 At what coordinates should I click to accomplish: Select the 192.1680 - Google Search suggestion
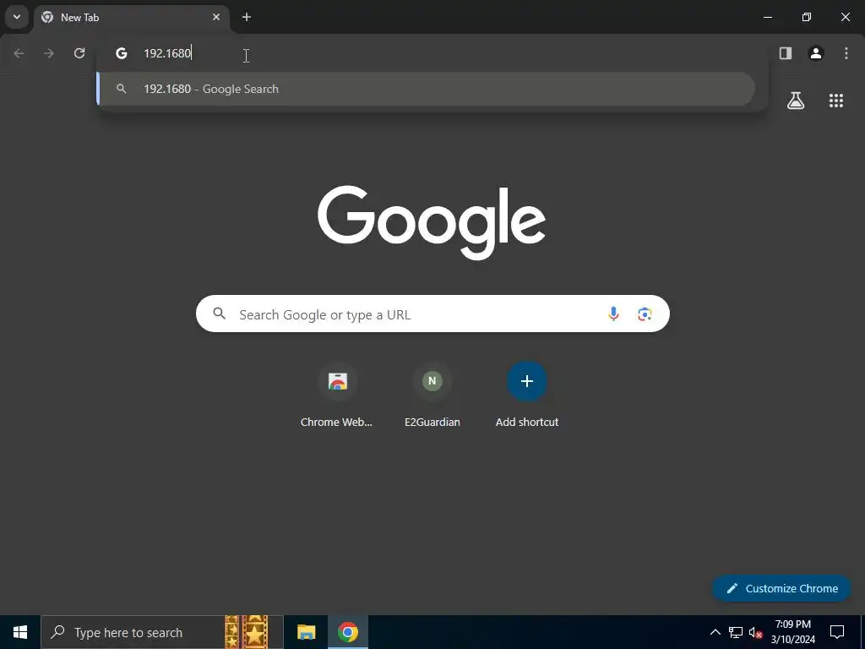point(426,89)
